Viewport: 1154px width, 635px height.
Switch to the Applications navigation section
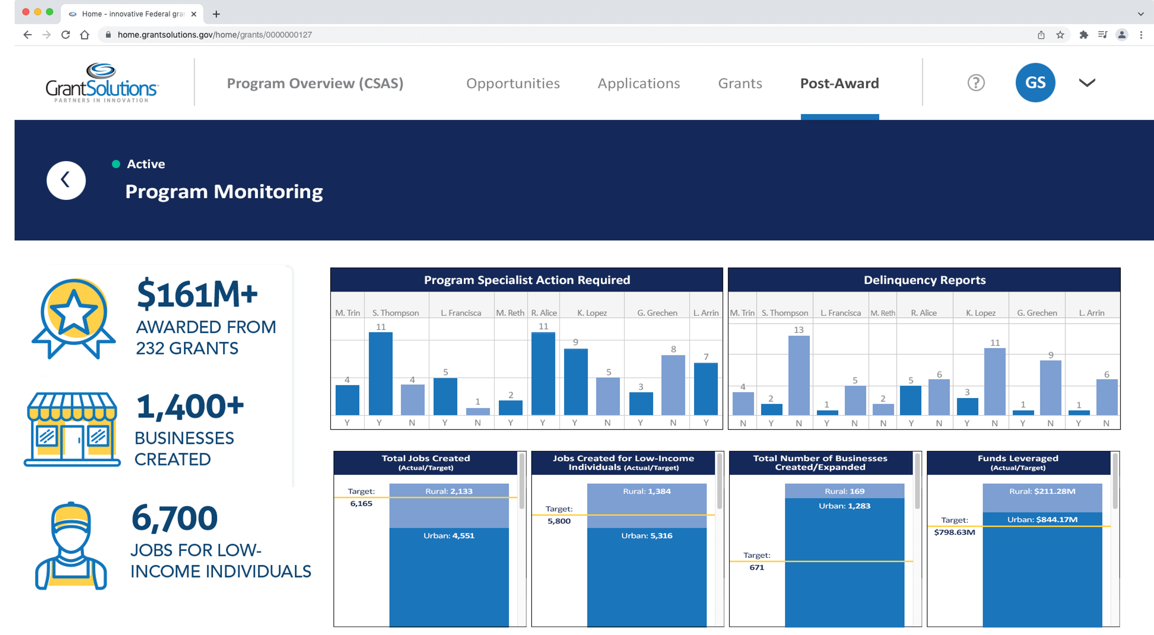[x=639, y=83]
